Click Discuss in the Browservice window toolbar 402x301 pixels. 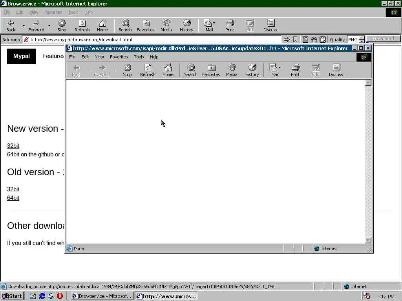(270, 25)
